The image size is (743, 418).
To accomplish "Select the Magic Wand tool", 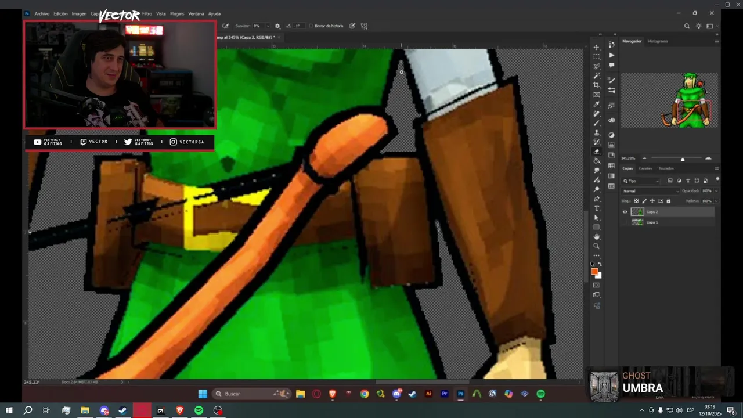I will [x=596, y=75].
